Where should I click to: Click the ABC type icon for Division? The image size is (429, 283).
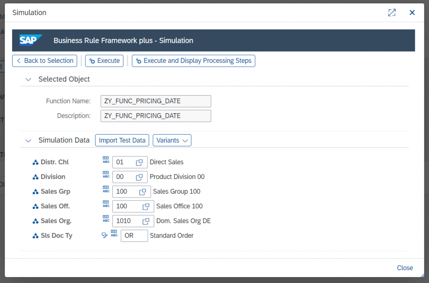tap(106, 174)
